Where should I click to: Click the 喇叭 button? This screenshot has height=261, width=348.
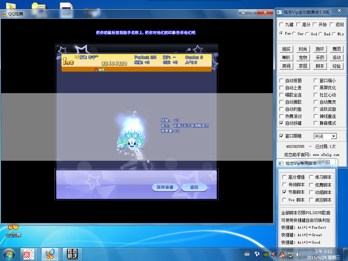(286, 57)
